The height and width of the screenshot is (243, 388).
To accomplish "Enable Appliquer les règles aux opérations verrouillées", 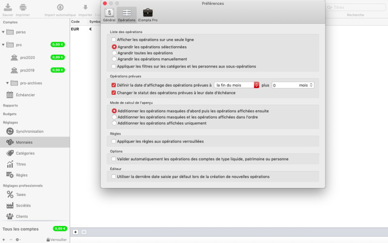I will click(113, 141).
